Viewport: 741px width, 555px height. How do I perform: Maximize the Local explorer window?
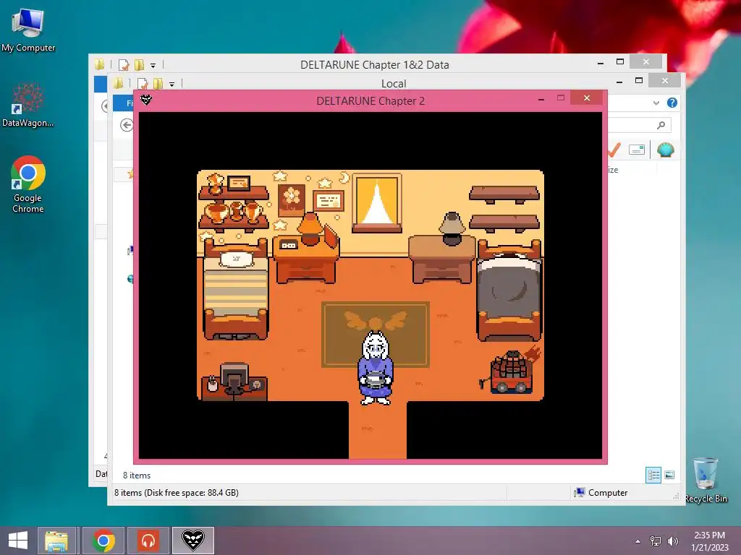639,81
